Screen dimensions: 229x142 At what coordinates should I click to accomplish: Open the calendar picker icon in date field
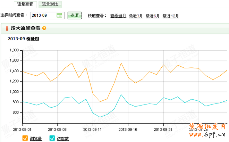[x=59, y=15]
